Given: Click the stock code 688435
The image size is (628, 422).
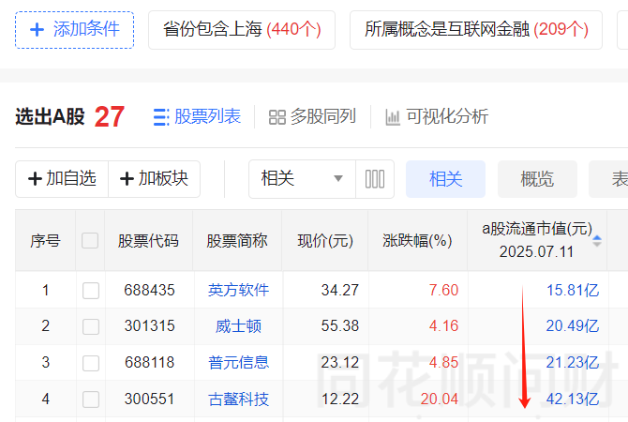Looking at the screenshot, I should click(x=149, y=290).
